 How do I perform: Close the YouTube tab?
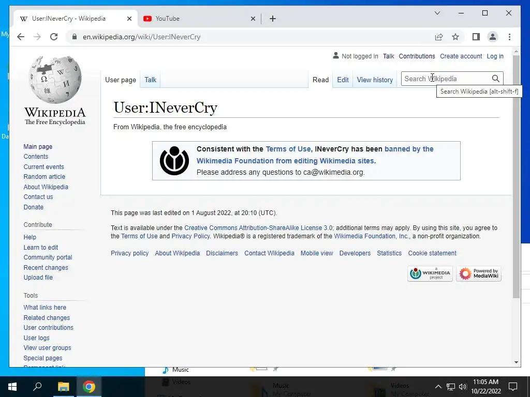point(253,19)
